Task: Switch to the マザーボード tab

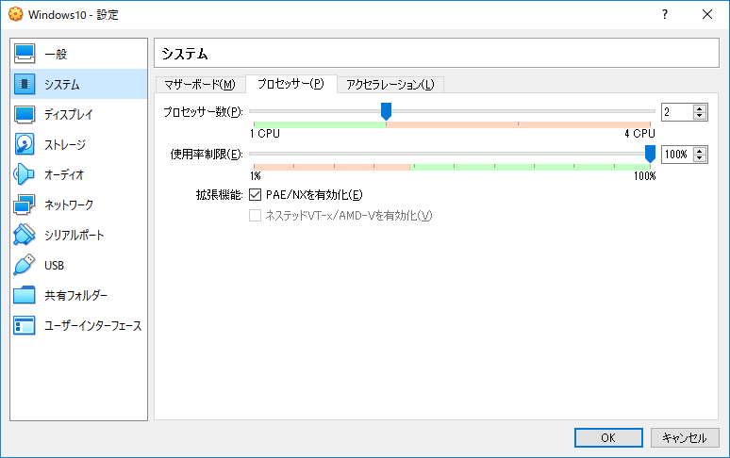Action: tap(200, 85)
